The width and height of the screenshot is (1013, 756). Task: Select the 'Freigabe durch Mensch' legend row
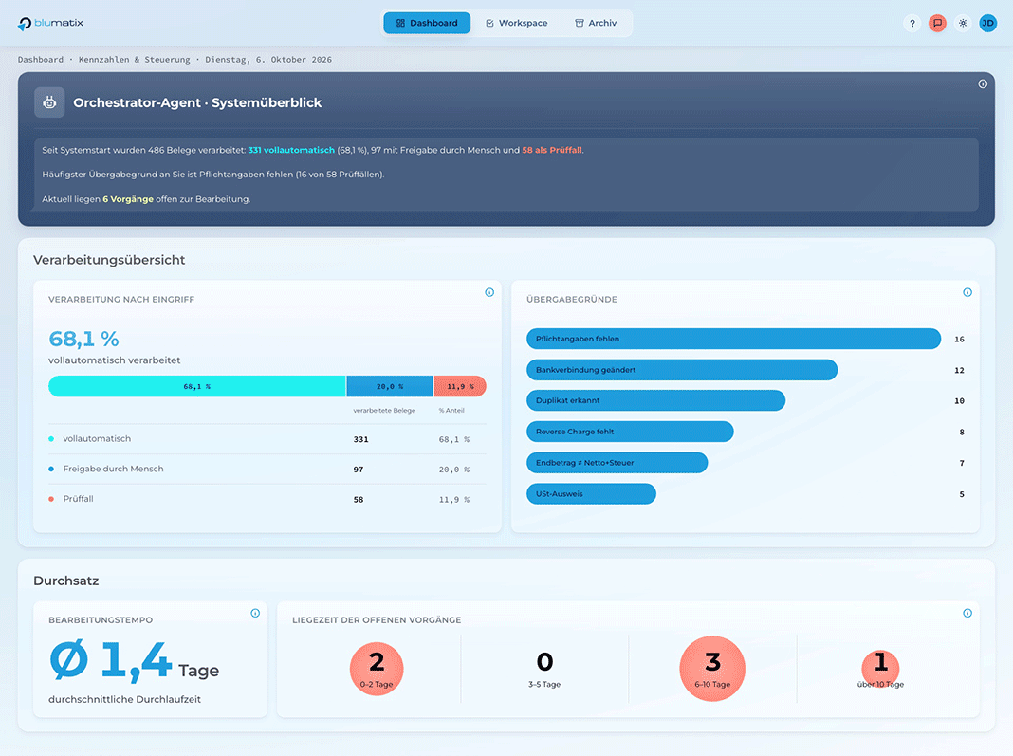pyautogui.click(x=267, y=470)
